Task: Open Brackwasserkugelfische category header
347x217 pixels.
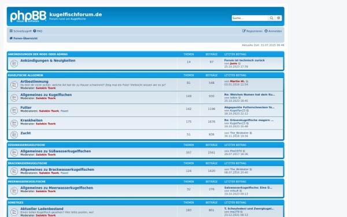Action: click(x=27, y=163)
